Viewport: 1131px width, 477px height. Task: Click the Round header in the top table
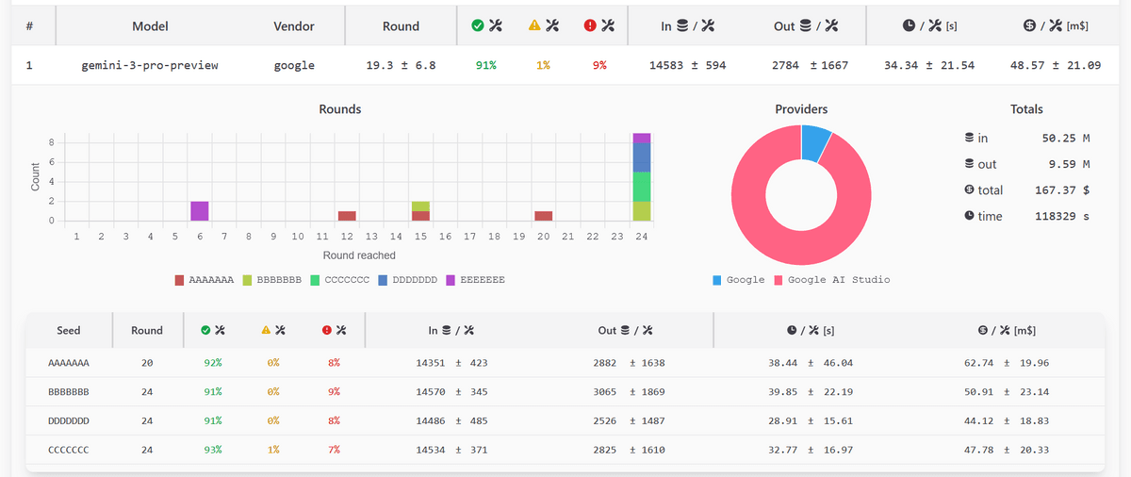(401, 26)
